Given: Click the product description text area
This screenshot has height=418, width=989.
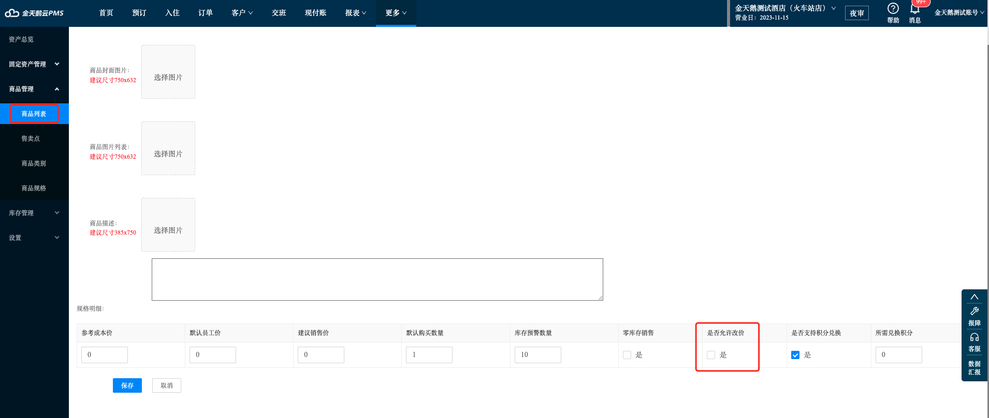Looking at the screenshot, I should (377, 280).
